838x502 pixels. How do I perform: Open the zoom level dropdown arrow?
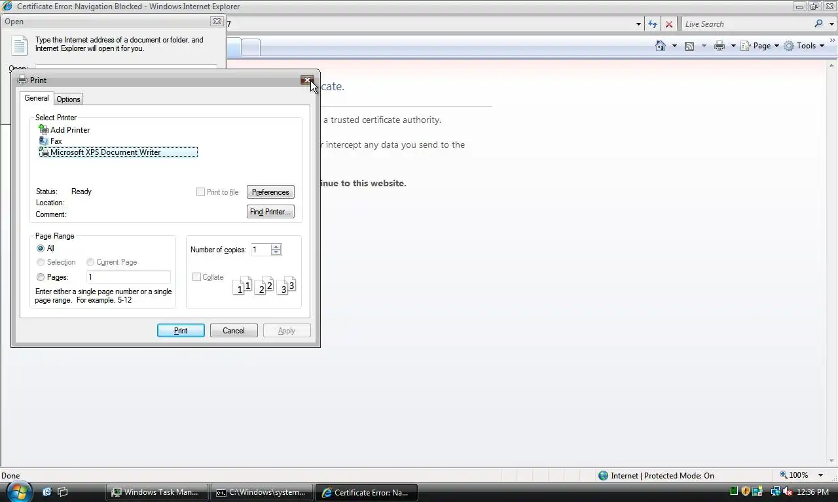[x=821, y=475]
